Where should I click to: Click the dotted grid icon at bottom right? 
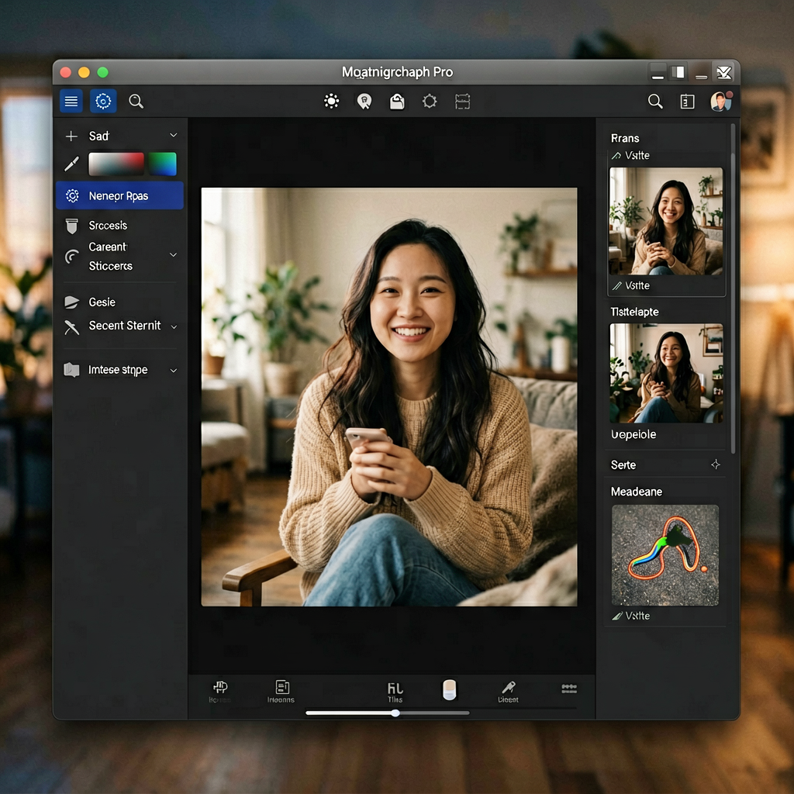(569, 689)
